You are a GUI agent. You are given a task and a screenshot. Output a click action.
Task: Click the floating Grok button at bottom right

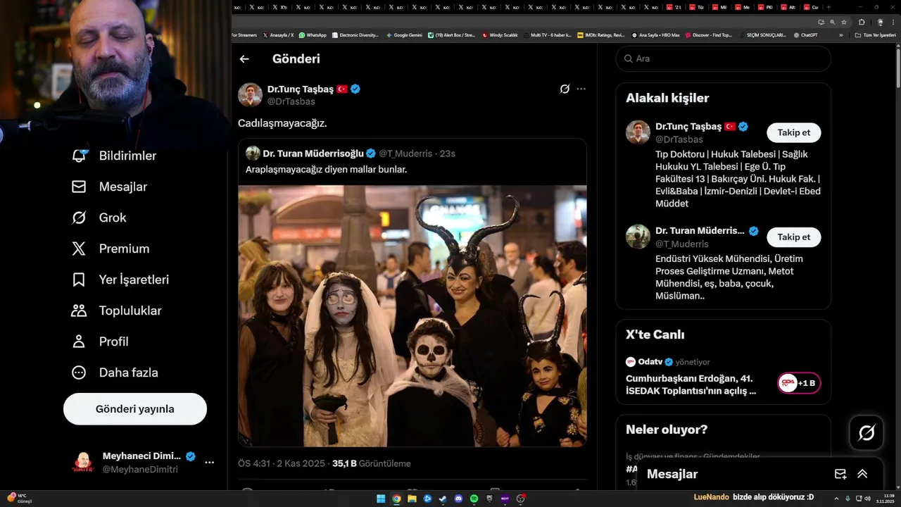pos(867,433)
